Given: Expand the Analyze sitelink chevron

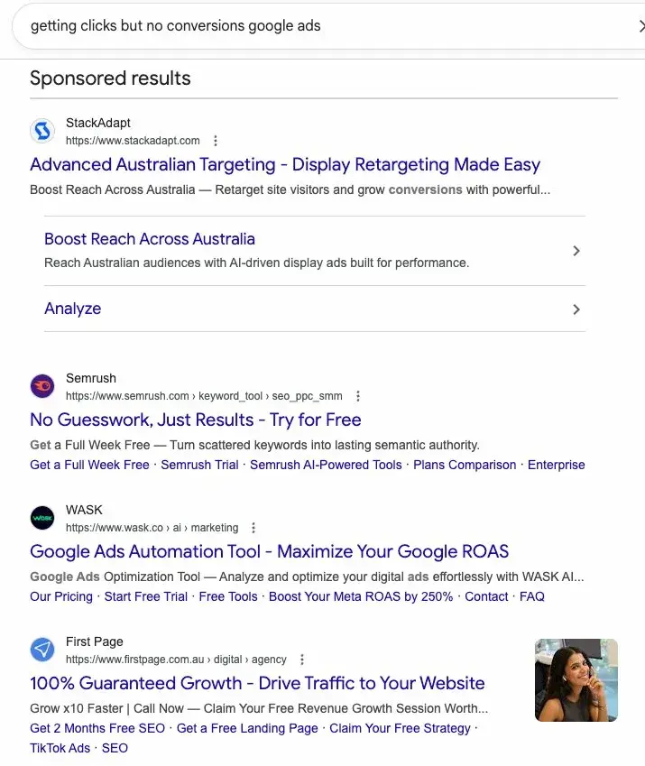Looking at the screenshot, I should click(x=576, y=309).
